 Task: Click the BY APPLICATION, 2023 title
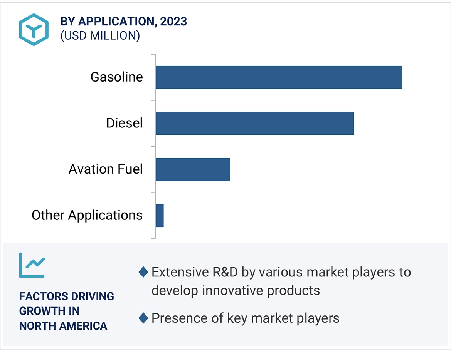(x=123, y=22)
